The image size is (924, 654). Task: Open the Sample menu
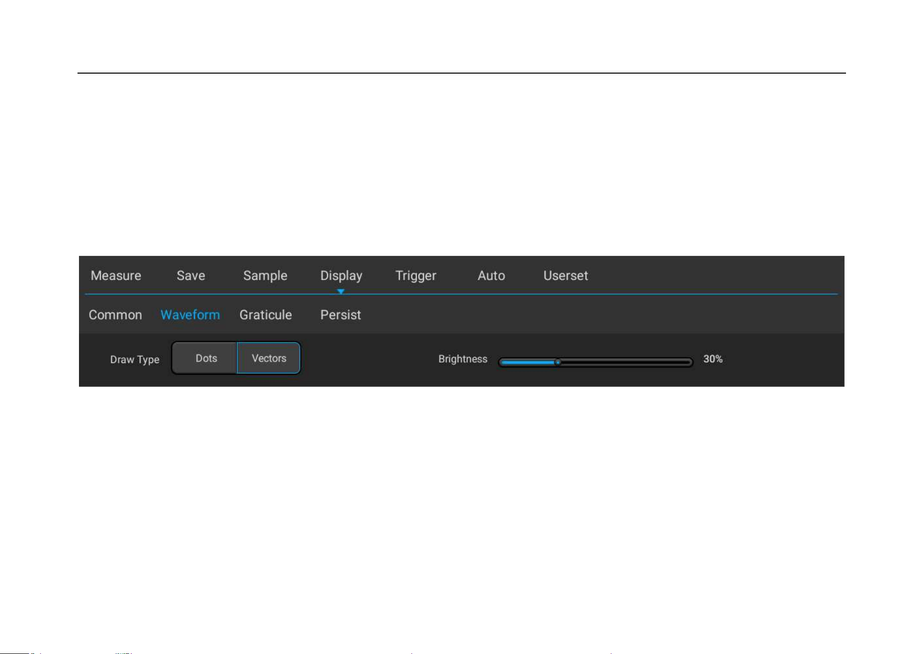click(265, 276)
